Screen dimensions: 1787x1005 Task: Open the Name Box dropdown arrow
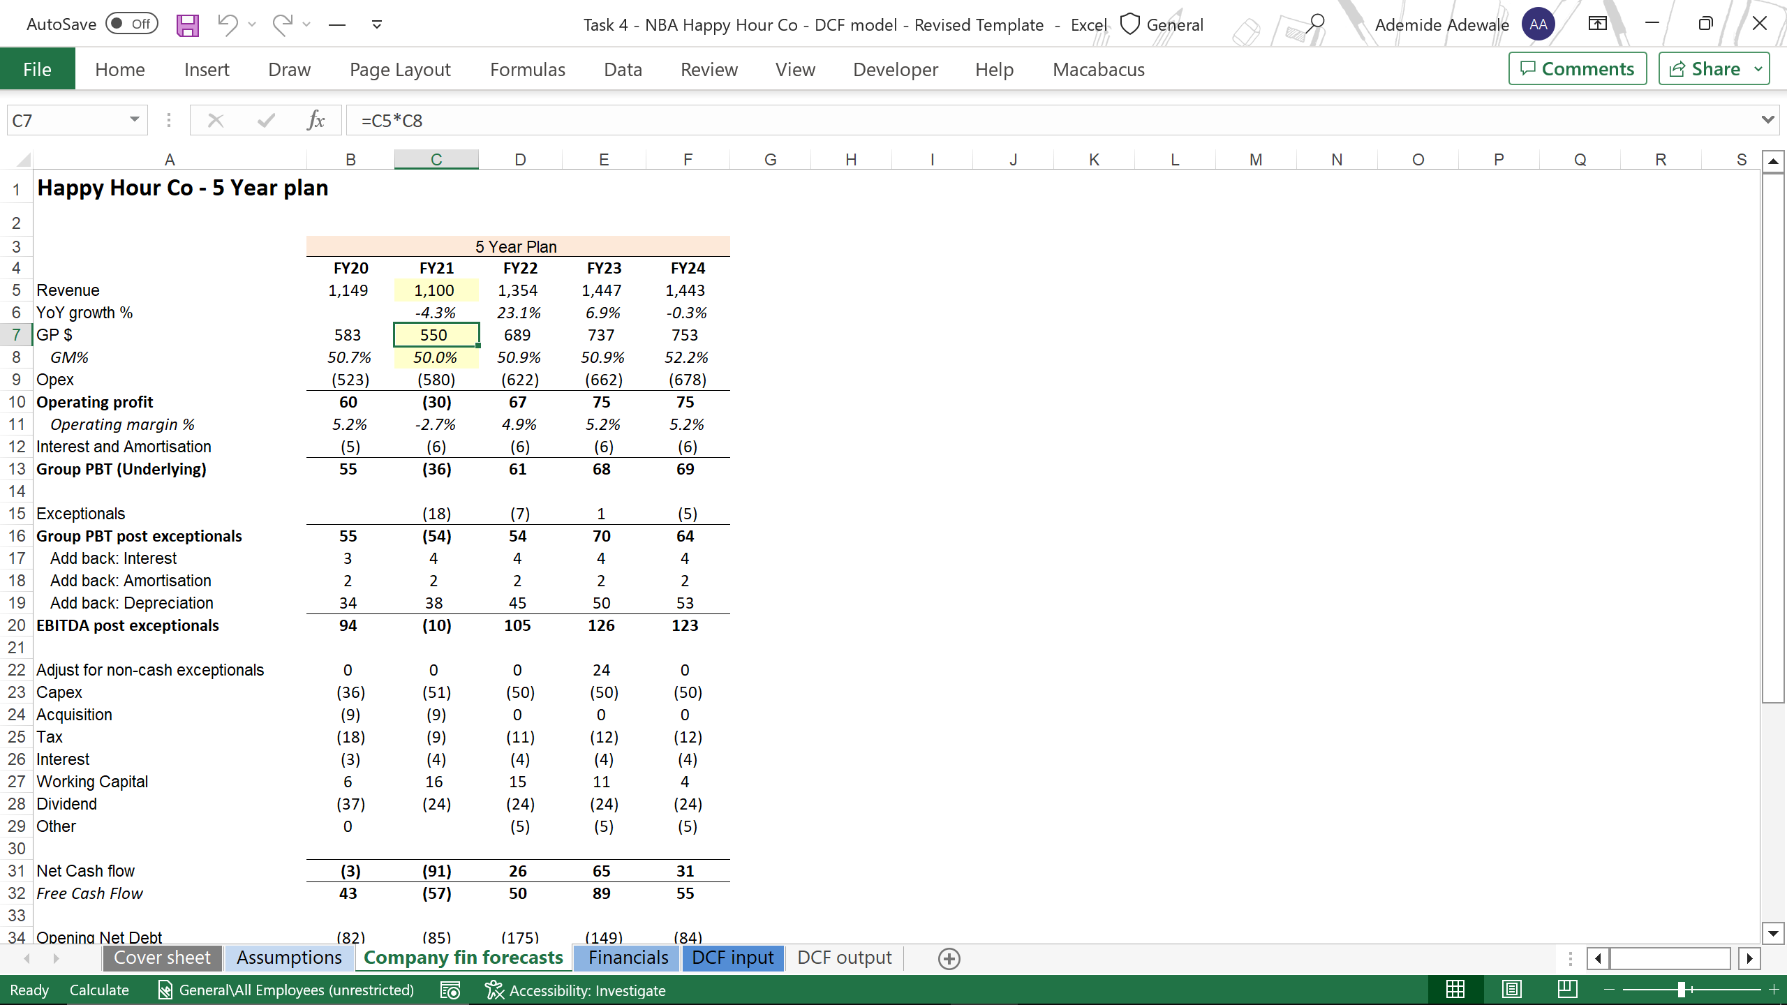pyautogui.click(x=134, y=120)
